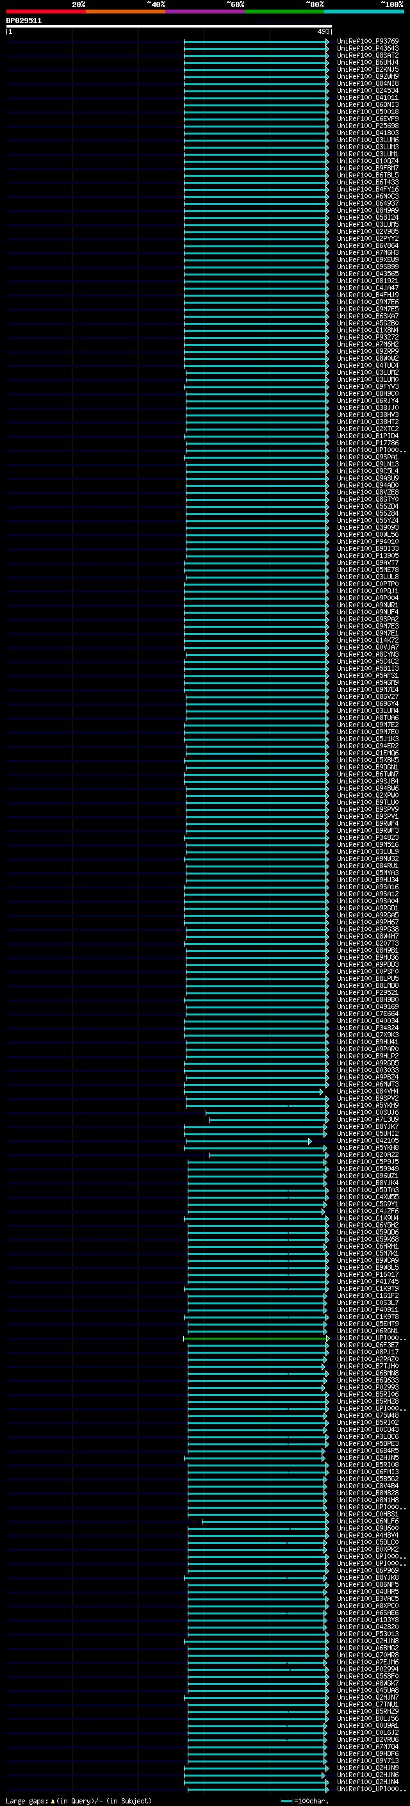
Task: Click the UniRef100_Q9XEW9 label
Action: pos(368,259)
